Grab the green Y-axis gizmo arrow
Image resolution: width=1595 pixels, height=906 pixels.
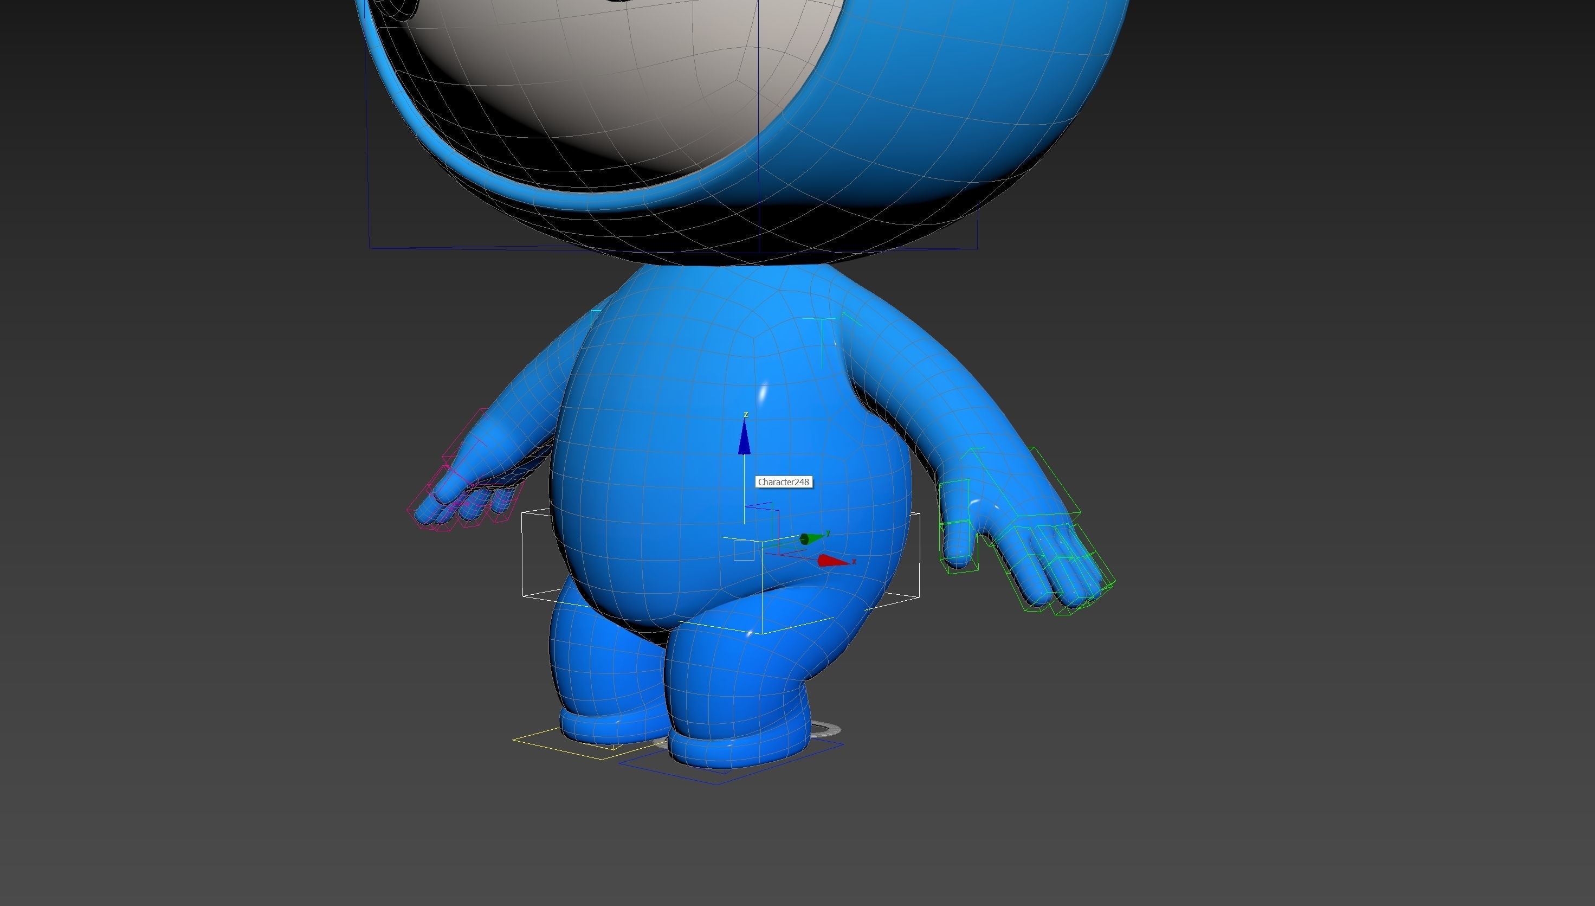(812, 538)
